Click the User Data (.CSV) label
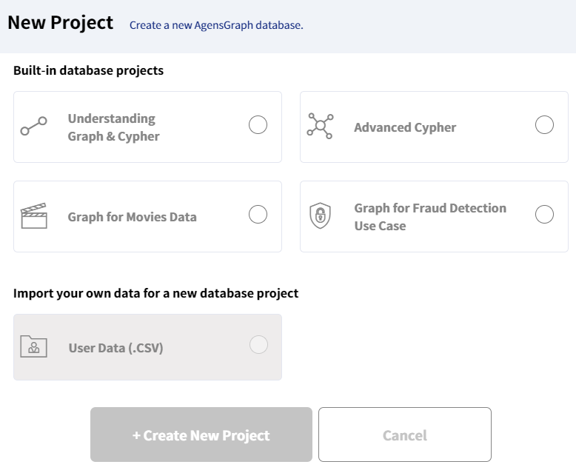 pyautogui.click(x=115, y=347)
